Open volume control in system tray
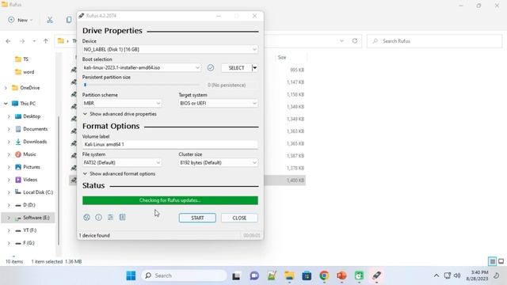Screen dimensions: 507x285 point(457,275)
